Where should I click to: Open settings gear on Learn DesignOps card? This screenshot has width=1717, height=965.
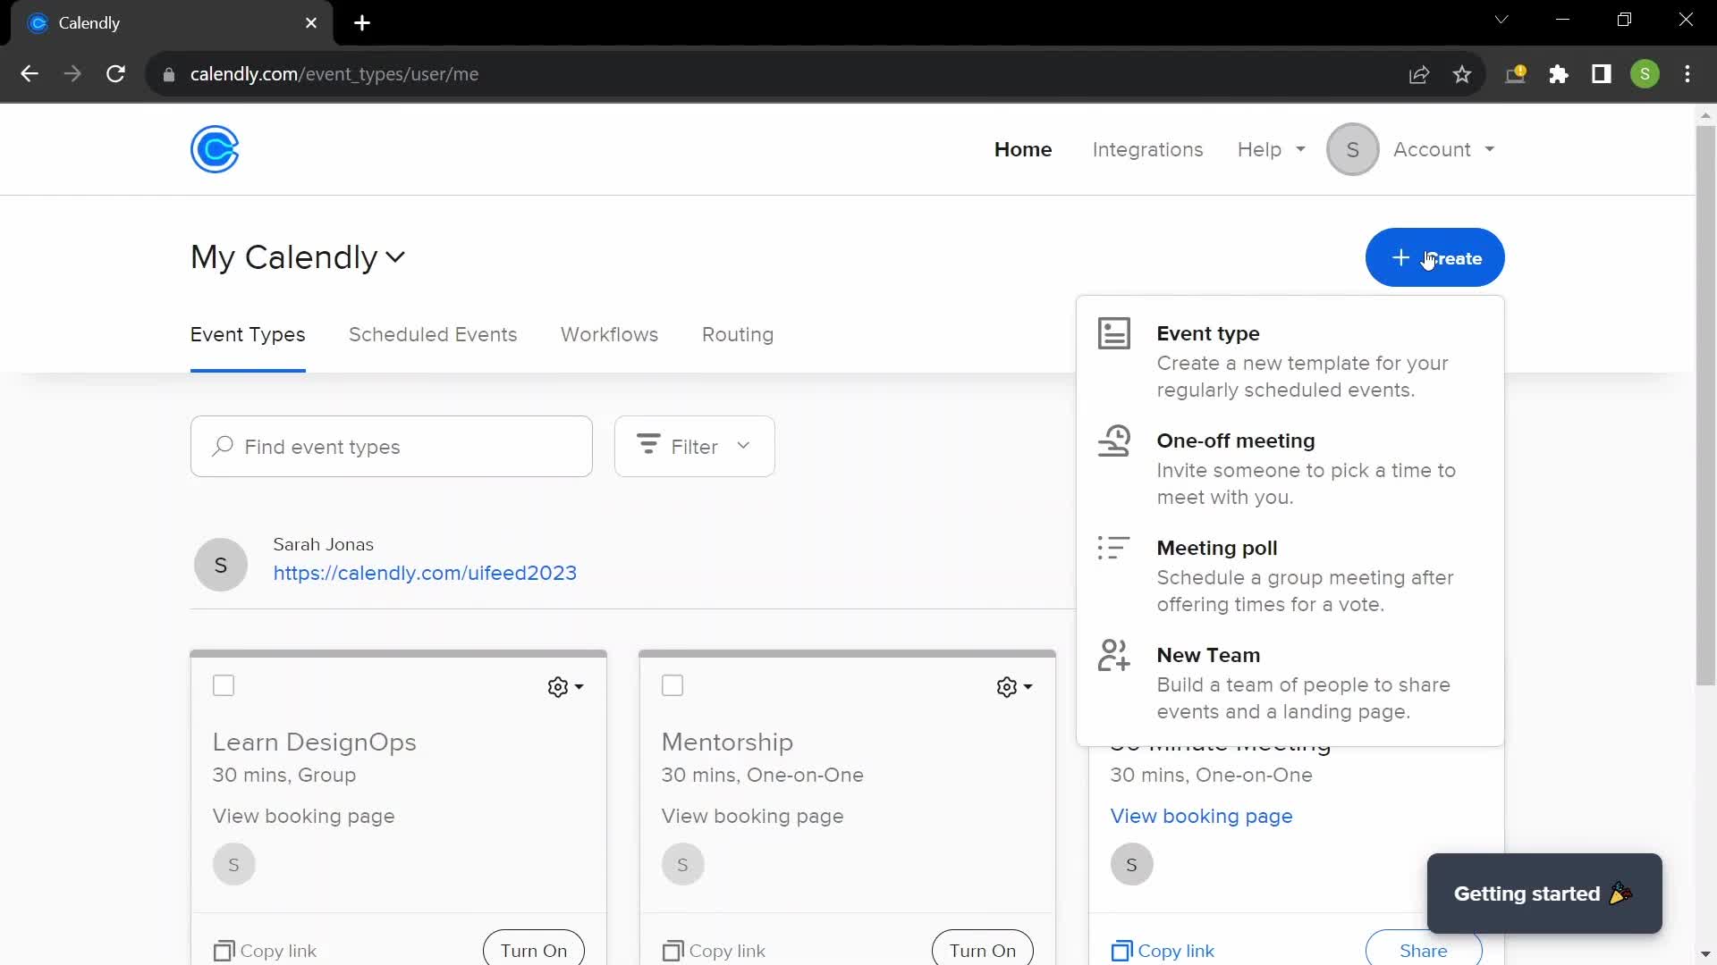pos(565,686)
